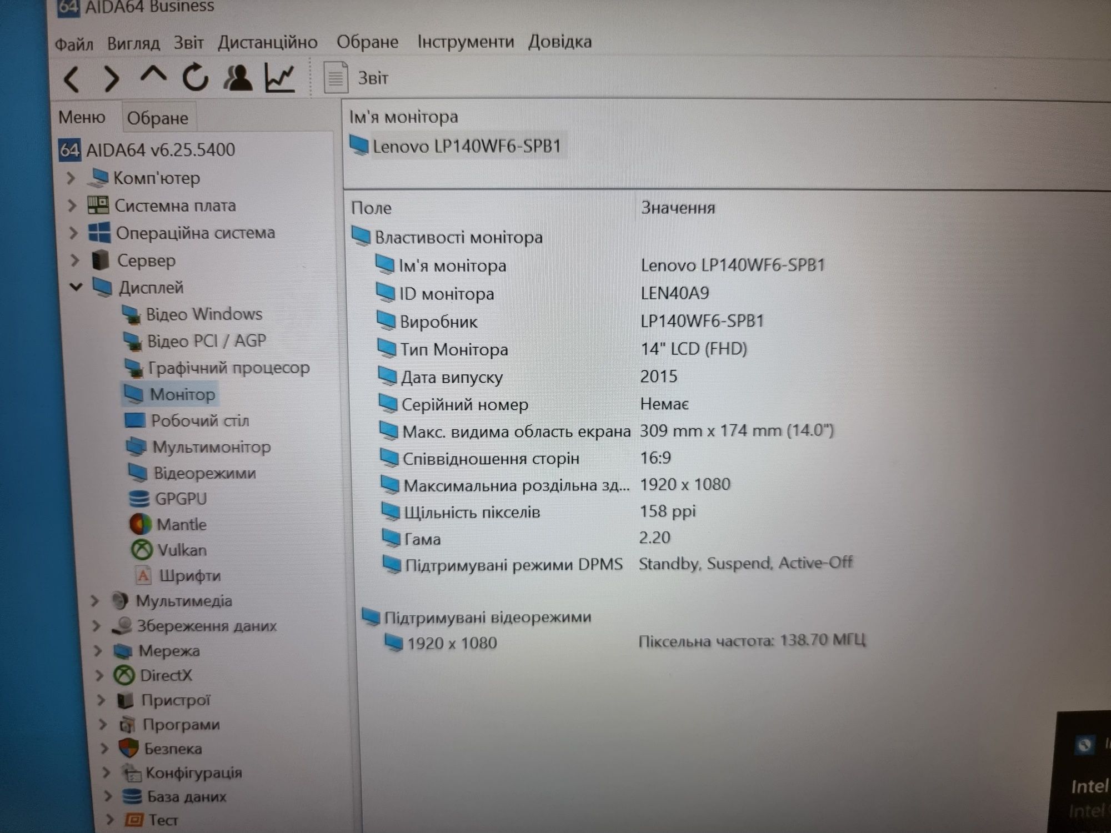Open Відео PCI / AGP item
1111x833 pixels.
point(195,341)
